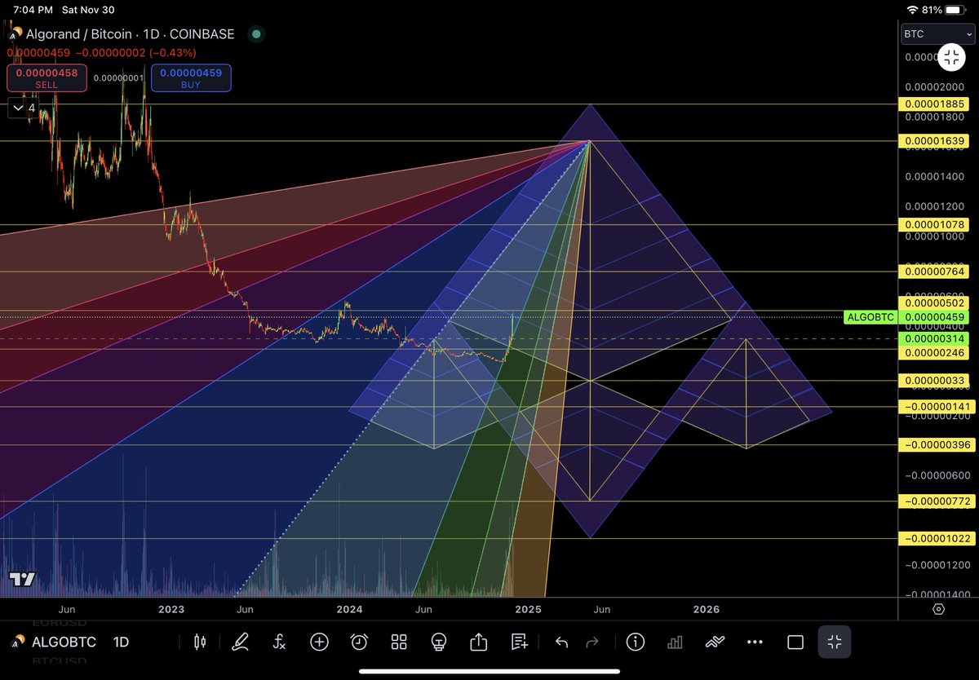Click the green market status dot

[256, 34]
